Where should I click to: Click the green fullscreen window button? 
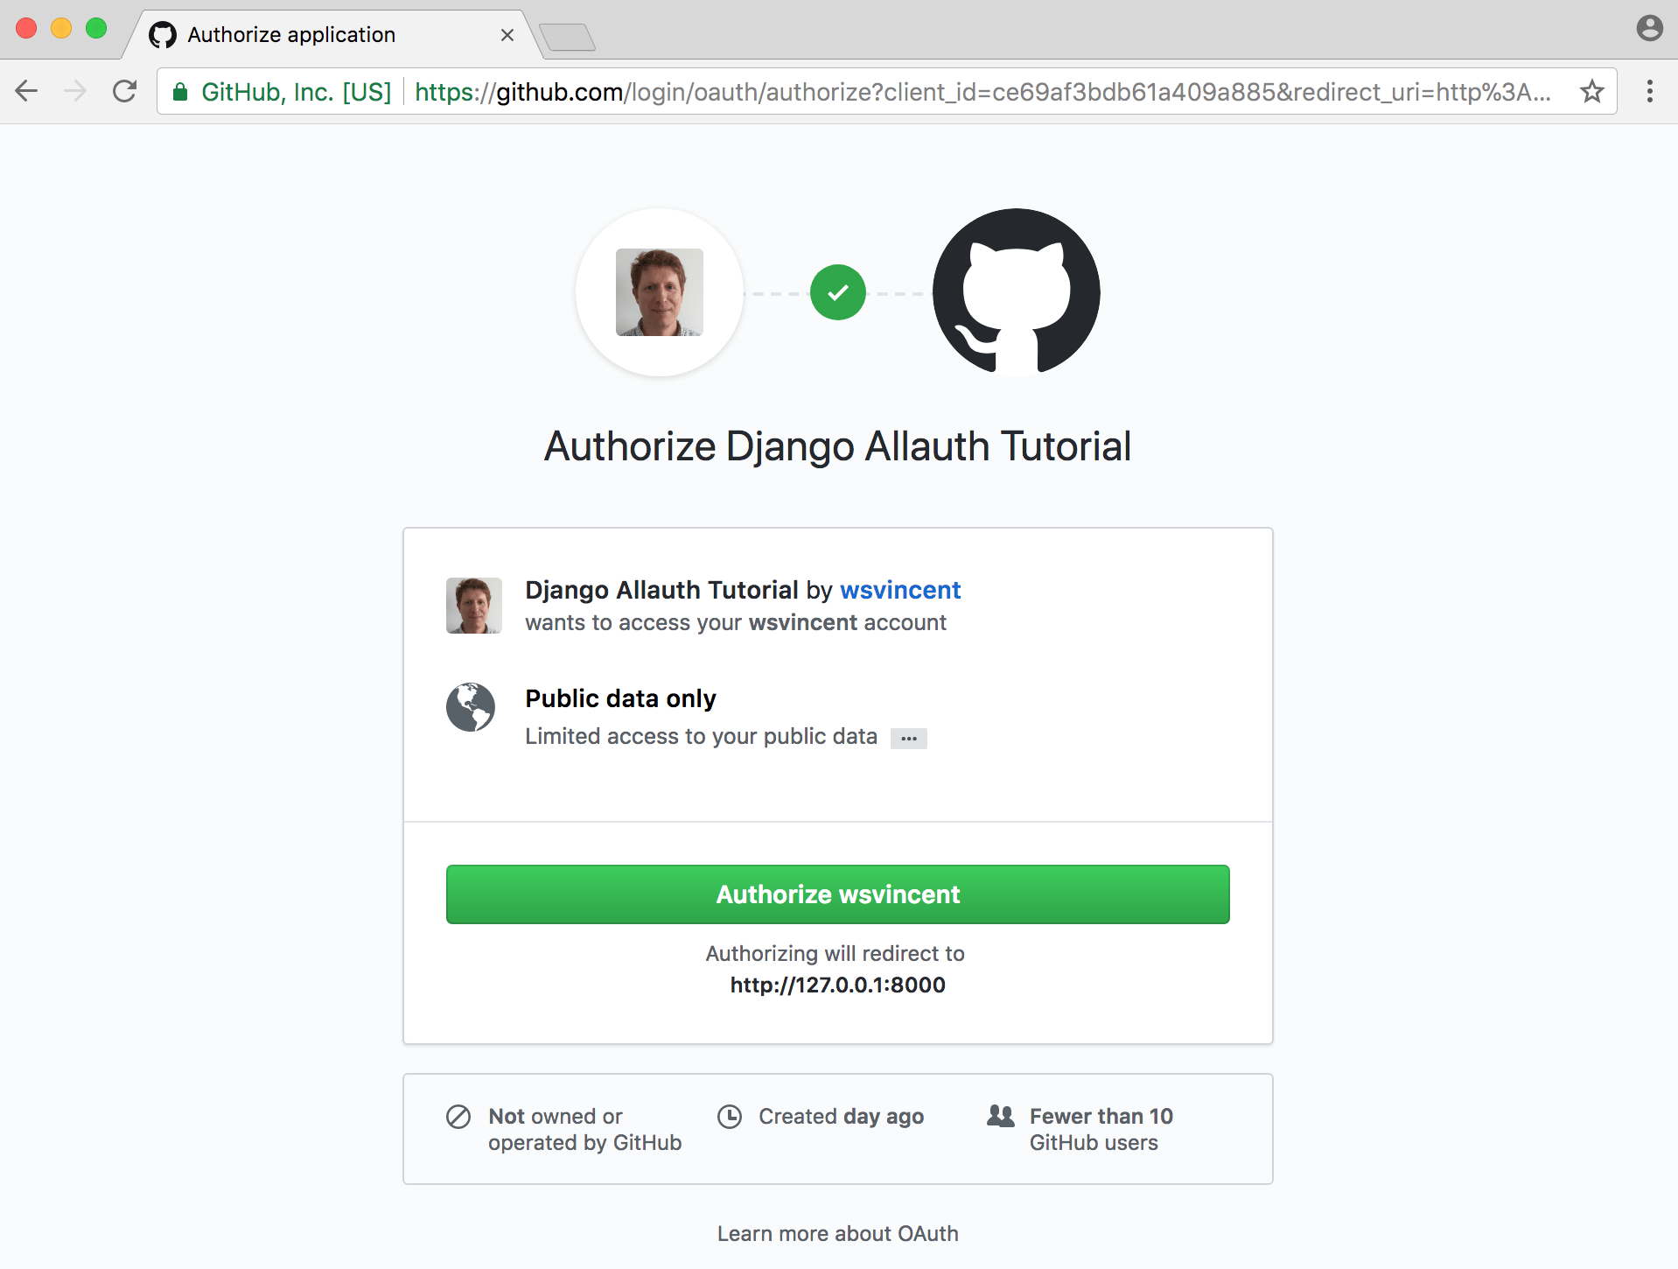pyautogui.click(x=96, y=28)
